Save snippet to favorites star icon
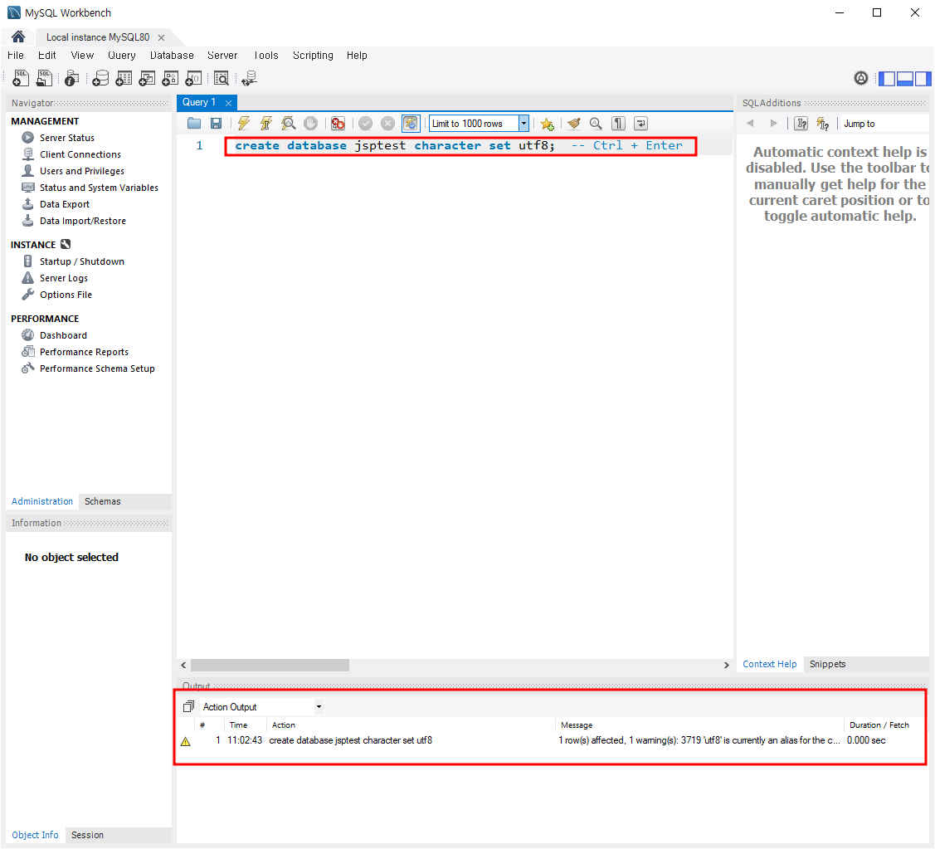This screenshot has height=849, width=935. (547, 124)
